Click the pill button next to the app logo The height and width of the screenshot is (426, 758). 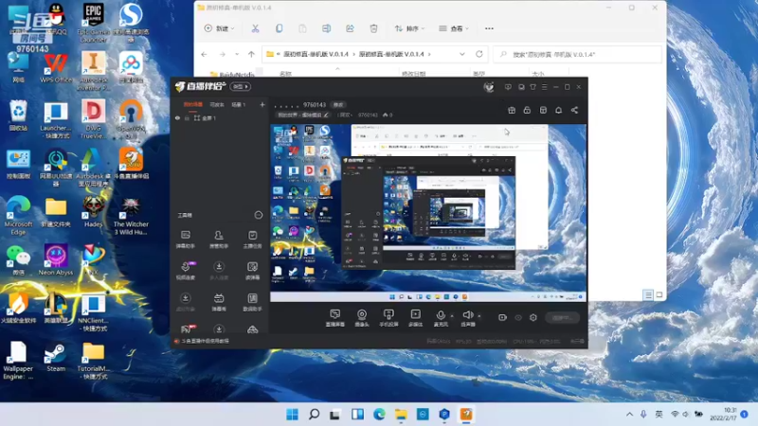coord(240,86)
